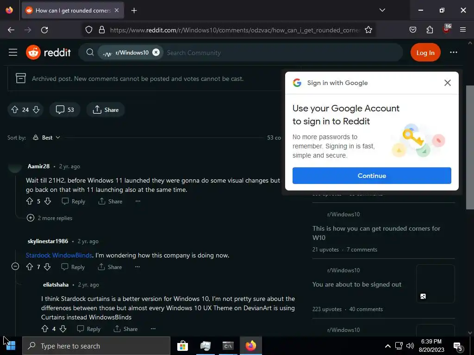Open Microsoft Store from taskbar
The height and width of the screenshot is (355, 474).
click(x=182, y=346)
